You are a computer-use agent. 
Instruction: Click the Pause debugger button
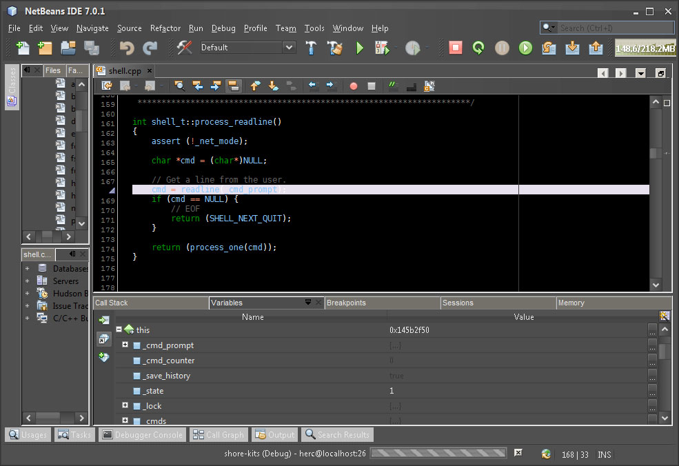coord(502,48)
